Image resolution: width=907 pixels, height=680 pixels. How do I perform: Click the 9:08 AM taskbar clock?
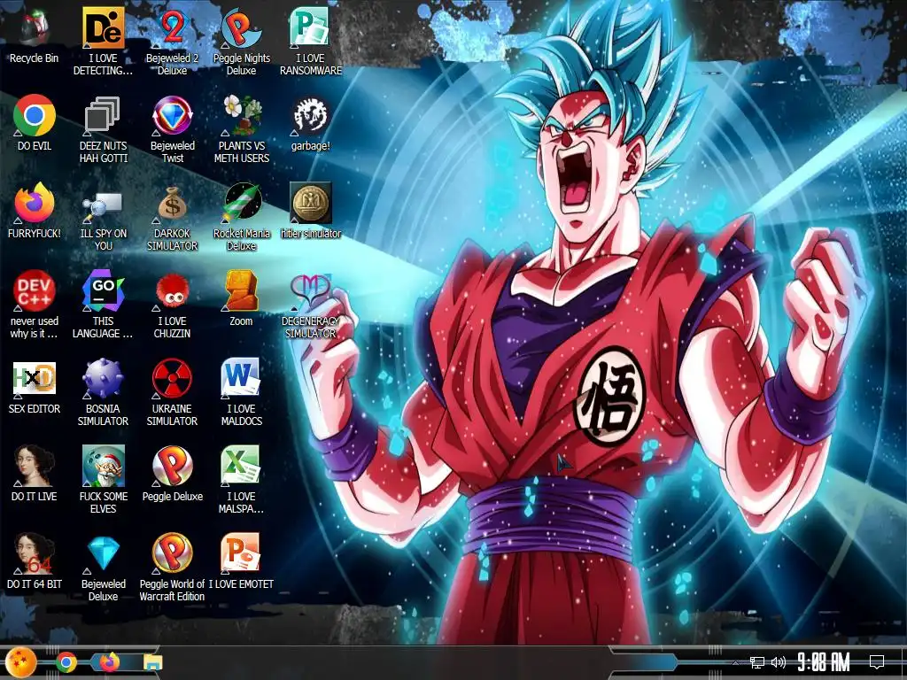pyautogui.click(x=824, y=662)
